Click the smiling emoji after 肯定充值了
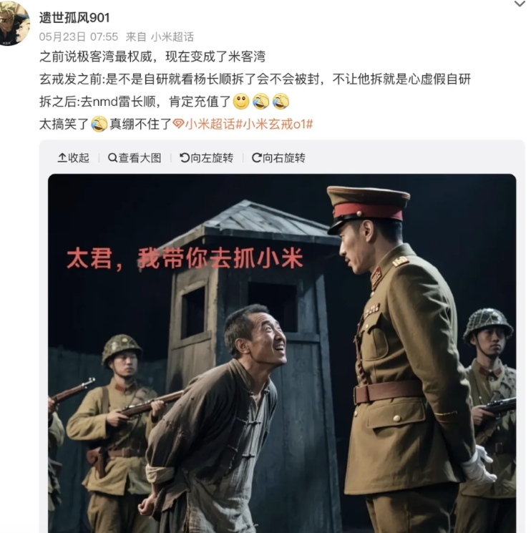Screen dimensions: 531x533 point(241,102)
